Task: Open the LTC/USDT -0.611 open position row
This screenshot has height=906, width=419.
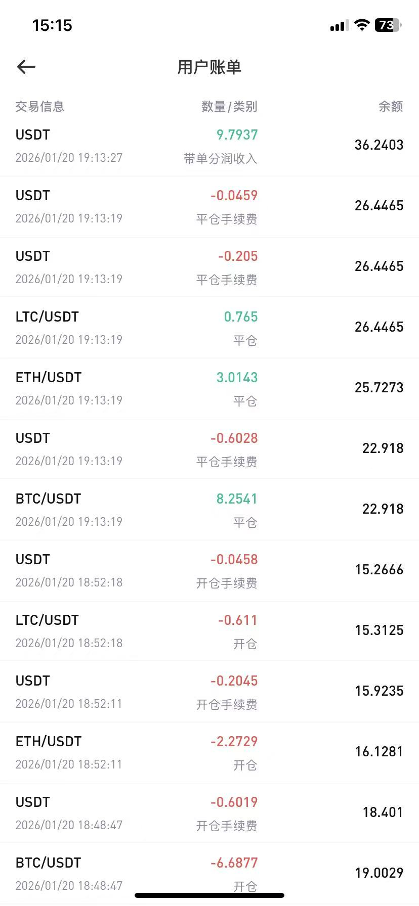Action: (209, 631)
